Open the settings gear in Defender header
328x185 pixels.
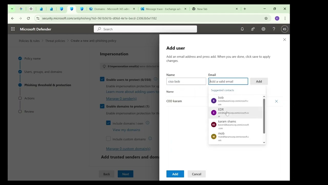263,29
